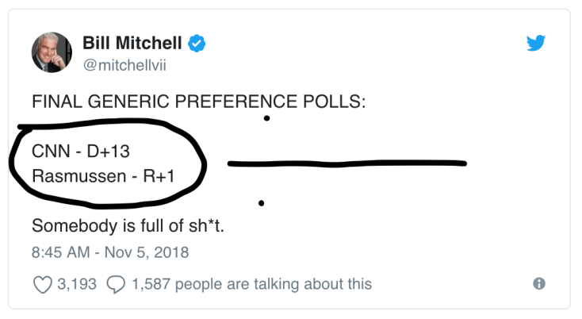Open the tweet info icon
The width and height of the screenshot is (582, 319).
[x=539, y=283]
